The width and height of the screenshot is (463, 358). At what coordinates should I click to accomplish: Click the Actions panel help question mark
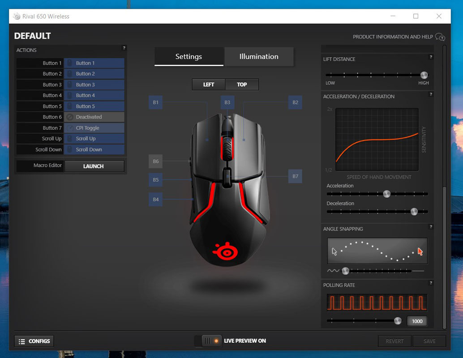(x=124, y=48)
